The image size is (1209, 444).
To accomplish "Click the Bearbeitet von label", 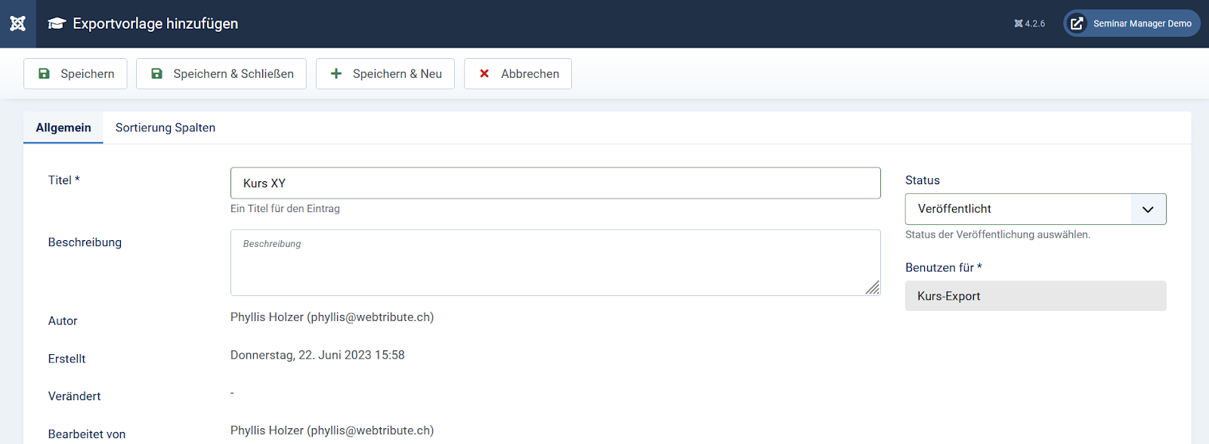I will [x=87, y=434].
